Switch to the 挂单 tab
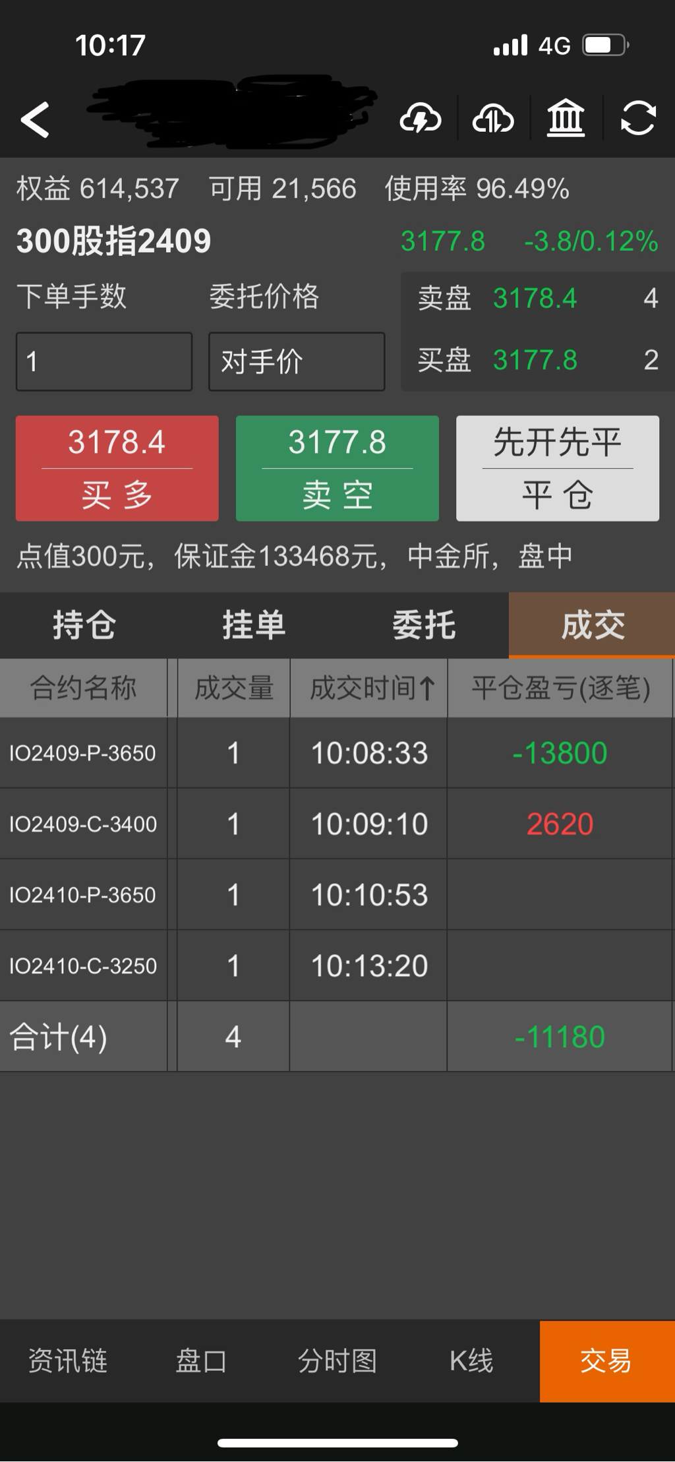This screenshot has width=675, height=1462. 254,625
